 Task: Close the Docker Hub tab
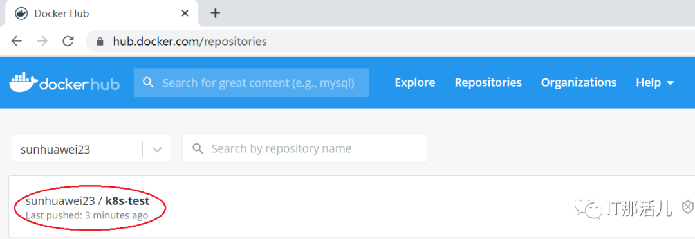[185, 13]
